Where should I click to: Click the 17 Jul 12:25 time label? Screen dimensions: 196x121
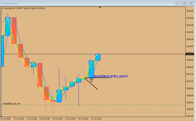19,119
